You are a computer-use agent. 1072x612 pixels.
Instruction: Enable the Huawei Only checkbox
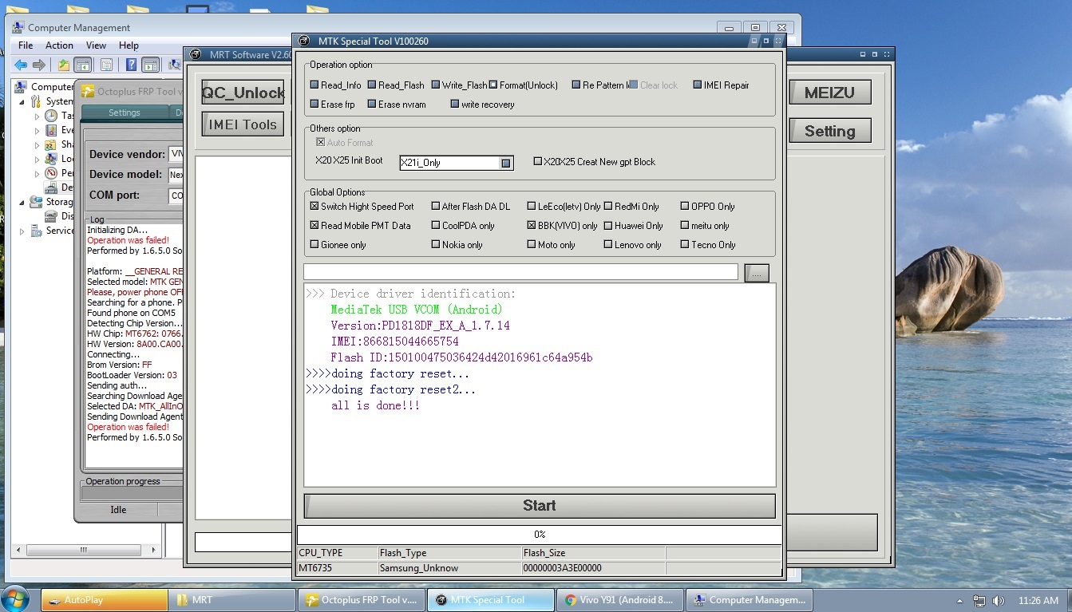(608, 226)
